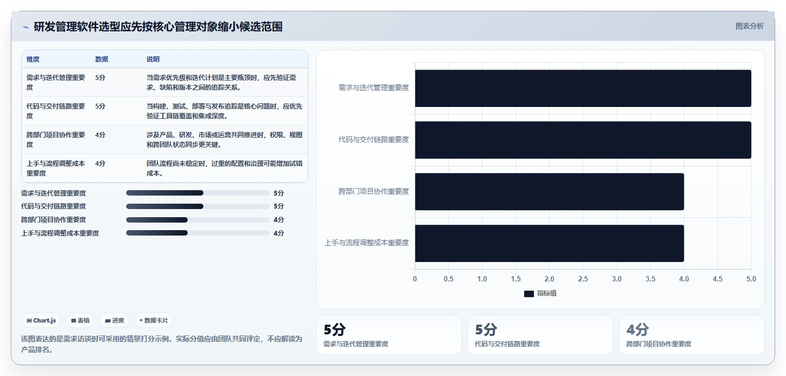Viewport: 786px width, 376px height.
Task: Select the 上手与流程调整成本重要度 table row name
Action: tap(56, 168)
